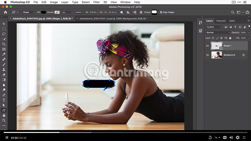This screenshot has width=251, height=141.
Task: Select the Brush tool
Action: tap(4, 65)
